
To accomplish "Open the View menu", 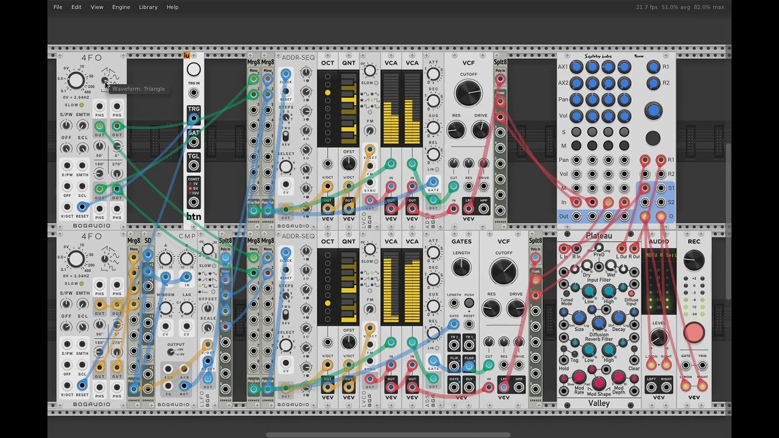I will pos(97,7).
